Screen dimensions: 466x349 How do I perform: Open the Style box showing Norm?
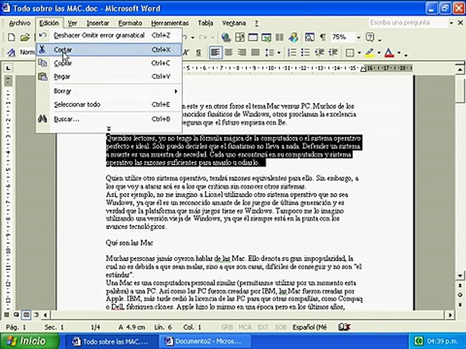(27, 52)
